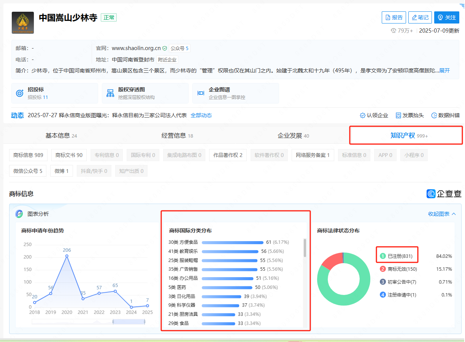Click the 招投标 target icon
465x342 pixels.
coord(19,93)
